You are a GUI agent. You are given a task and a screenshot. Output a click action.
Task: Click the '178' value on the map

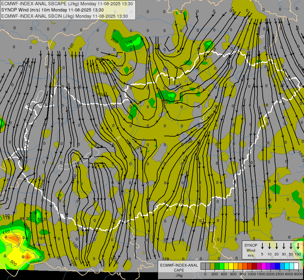click(x=7, y=218)
